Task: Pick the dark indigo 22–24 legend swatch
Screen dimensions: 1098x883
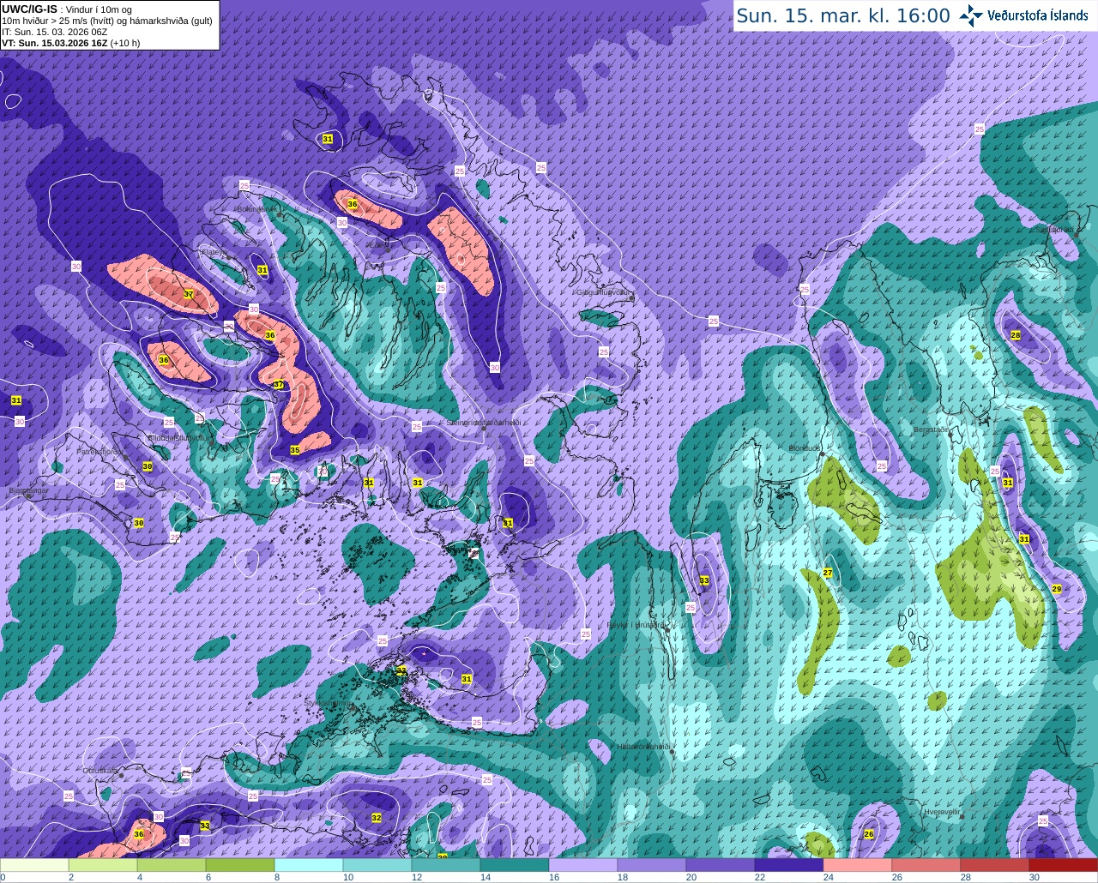Action: point(789,865)
